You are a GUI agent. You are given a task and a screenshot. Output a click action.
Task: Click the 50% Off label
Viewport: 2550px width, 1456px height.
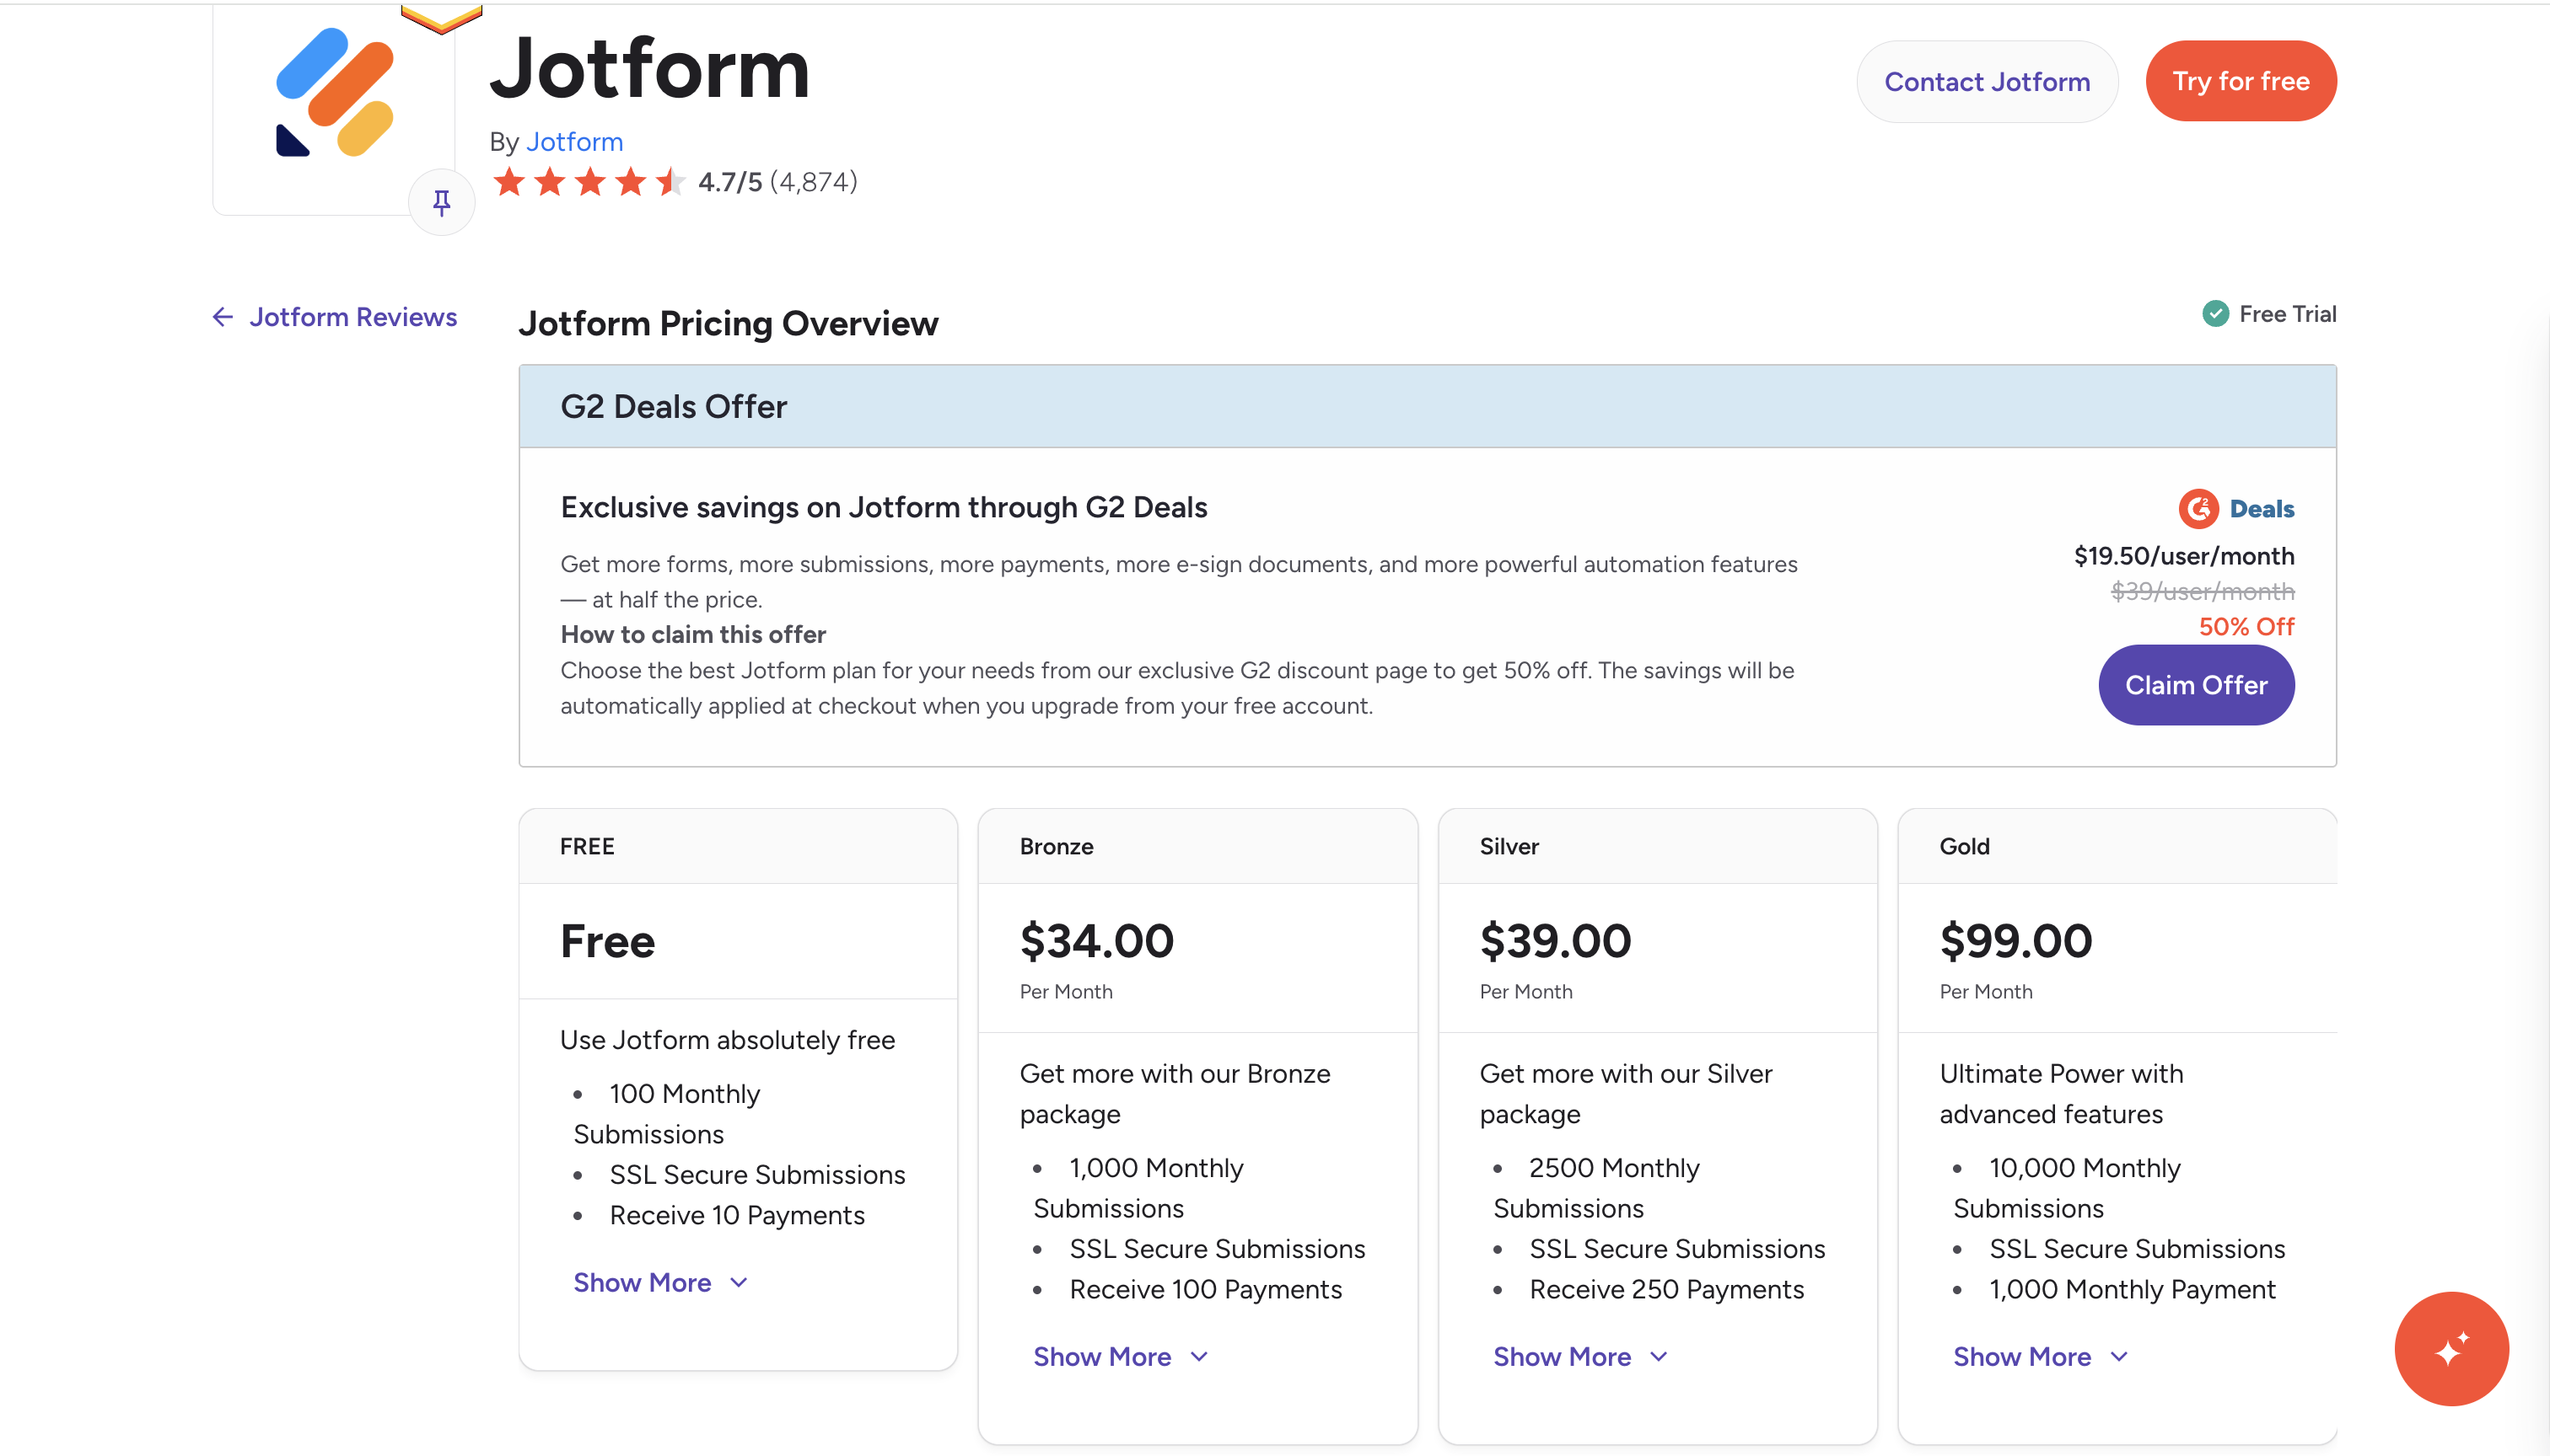pyautogui.click(x=2246, y=626)
